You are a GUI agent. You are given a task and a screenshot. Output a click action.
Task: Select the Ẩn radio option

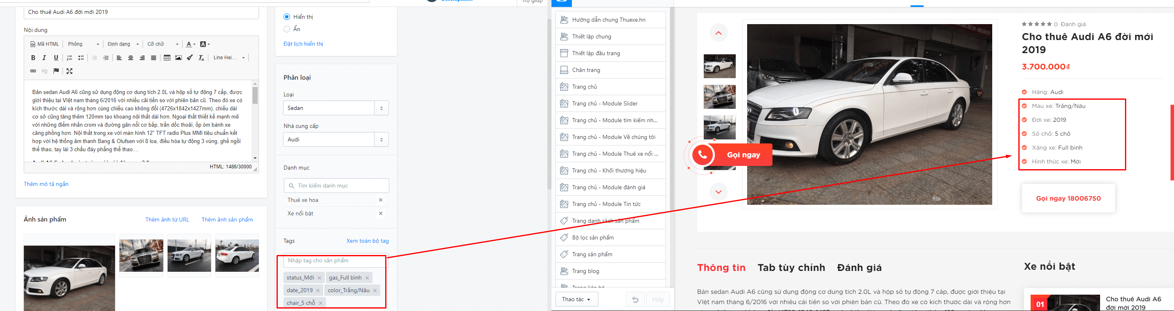point(287,29)
